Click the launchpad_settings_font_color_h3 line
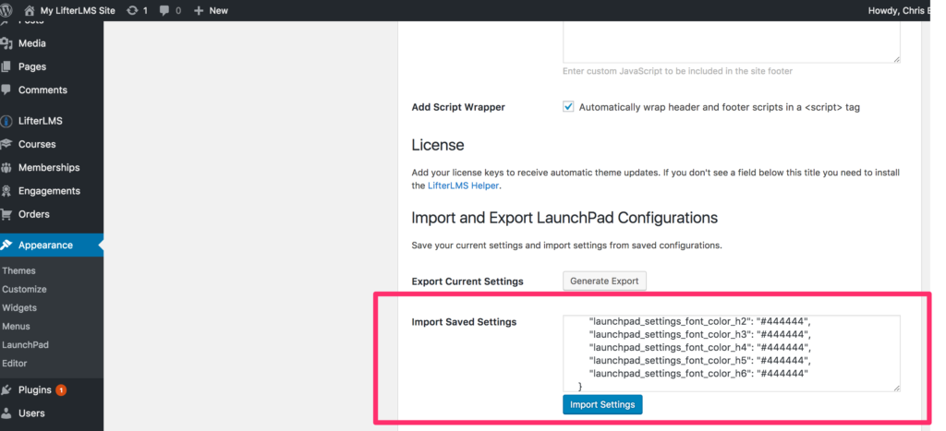Screen dimensions: 946x431 tap(700, 334)
